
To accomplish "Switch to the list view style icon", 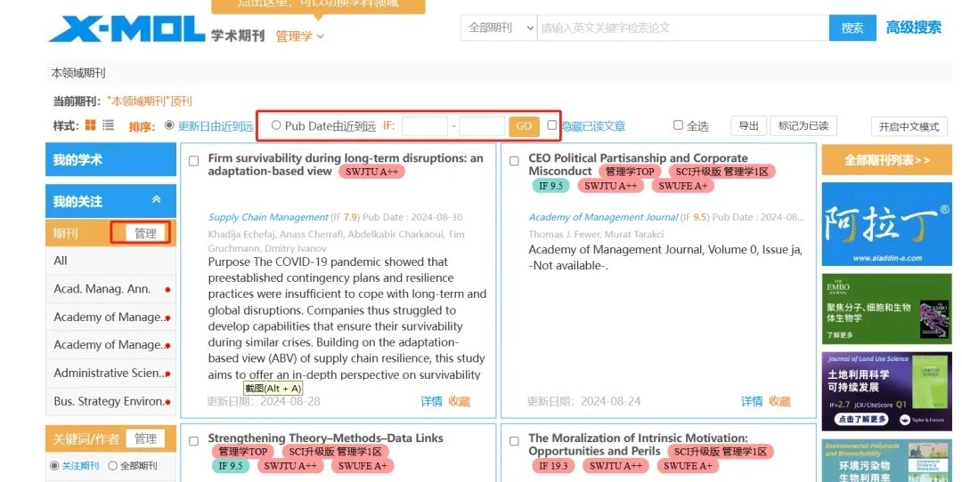I will click(108, 125).
